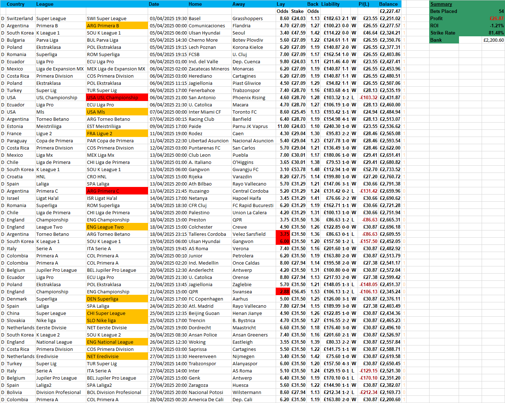The width and height of the screenshot is (505, 403).
Task: Select the Fenerbahce home team cell
Action: click(202, 90)
